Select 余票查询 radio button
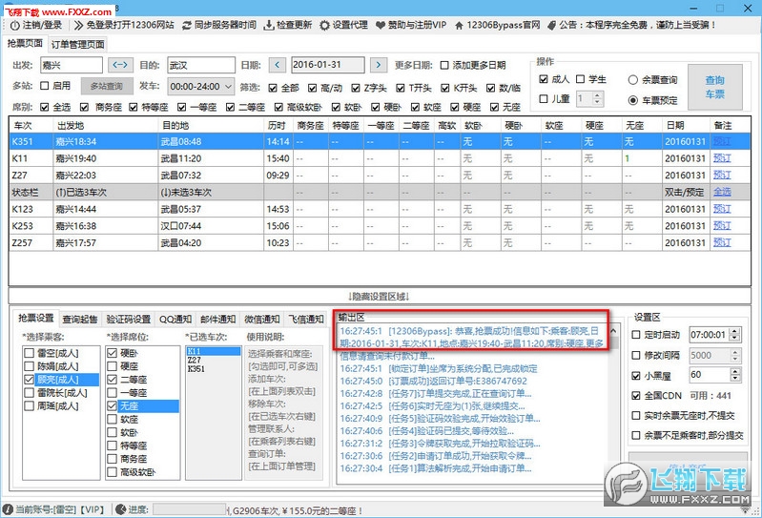Image resolution: width=762 pixels, height=518 pixels. [632, 80]
